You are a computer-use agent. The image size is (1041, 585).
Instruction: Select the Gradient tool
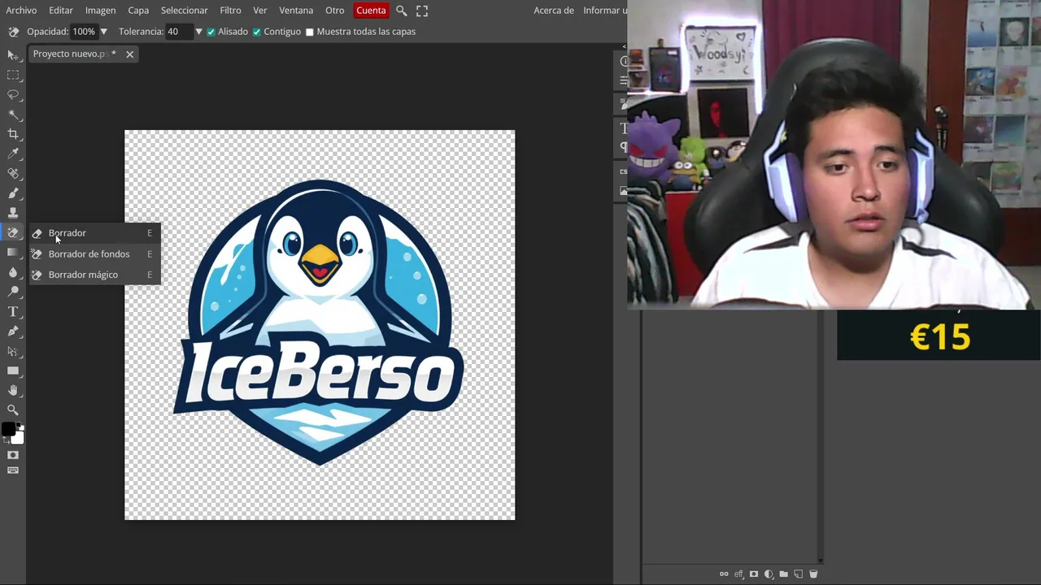point(13,253)
